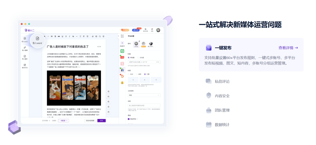
Task: Click the Bold formatting icon
Action: (55, 36)
